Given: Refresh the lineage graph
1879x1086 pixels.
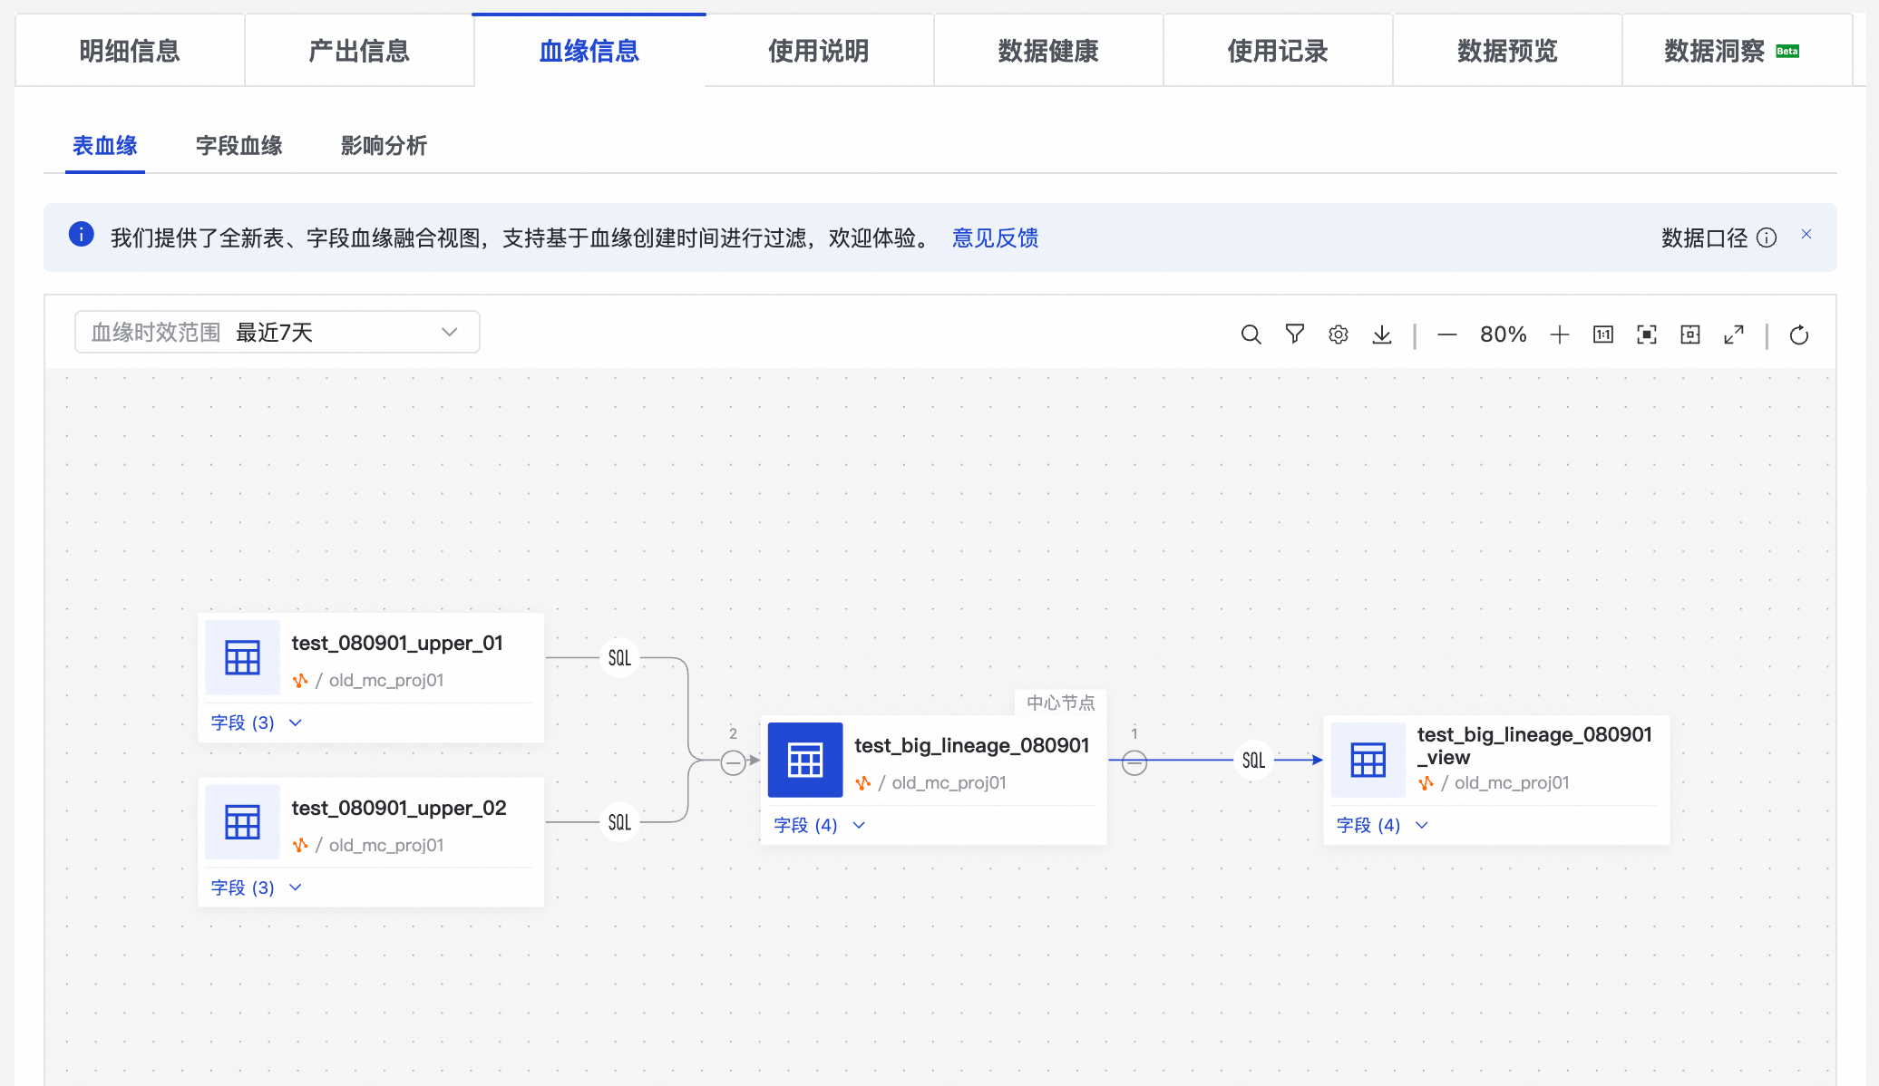Looking at the screenshot, I should click(x=1798, y=335).
